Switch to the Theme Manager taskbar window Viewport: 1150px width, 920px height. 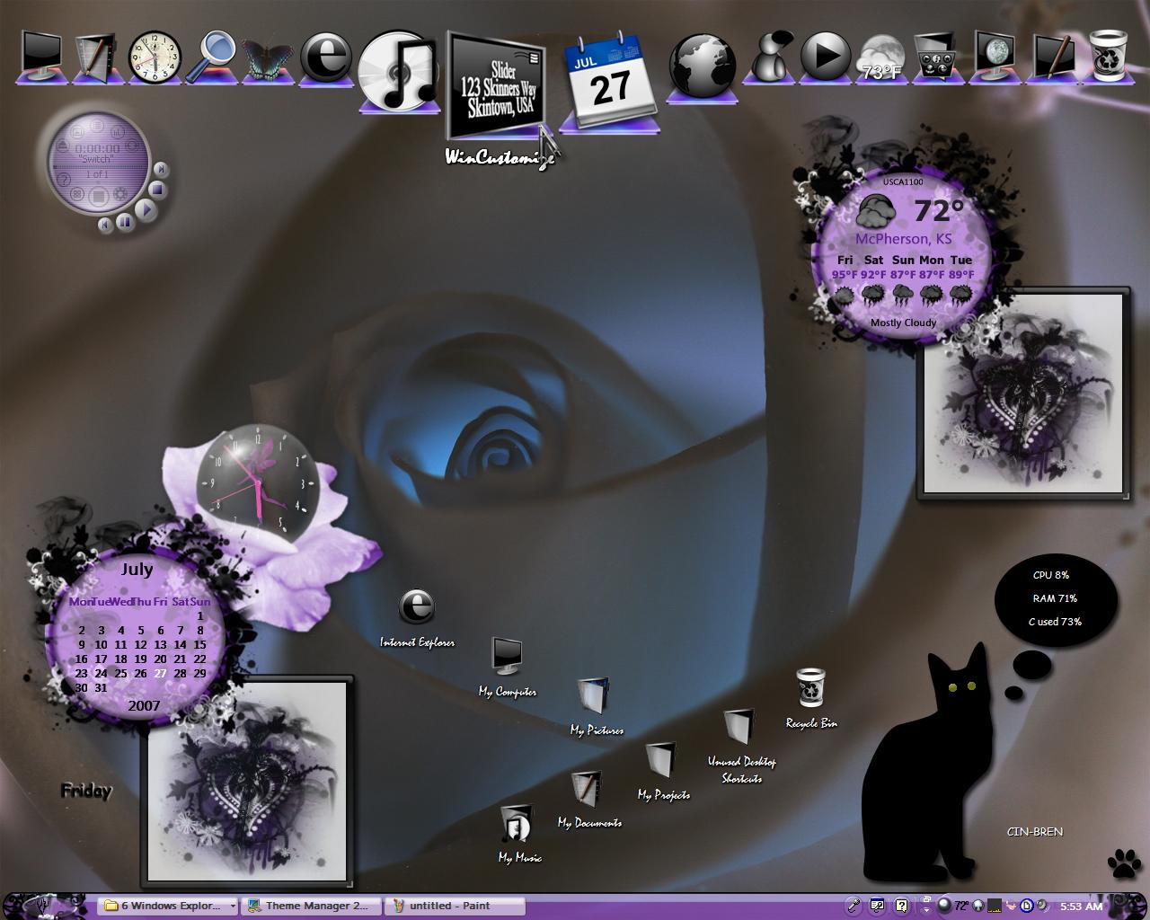pos(310,906)
